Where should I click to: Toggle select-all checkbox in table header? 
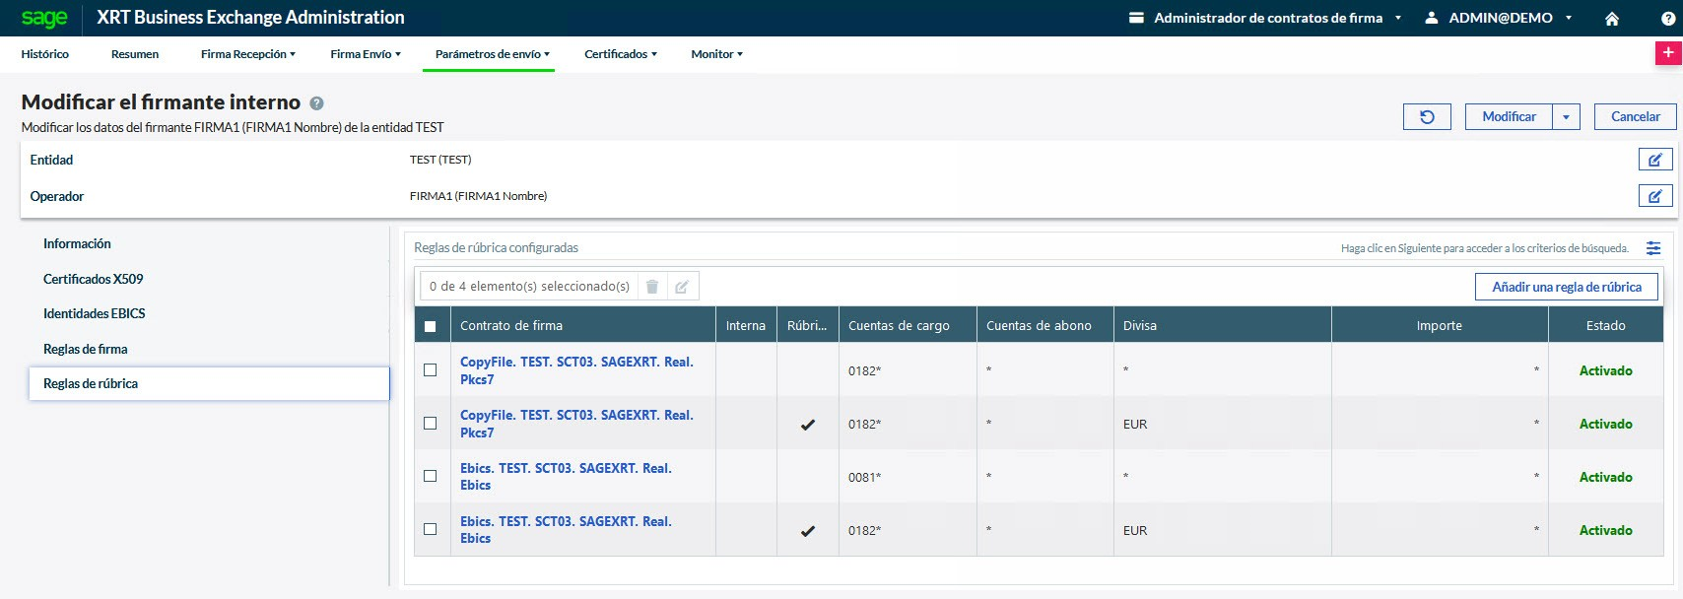(430, 326)
